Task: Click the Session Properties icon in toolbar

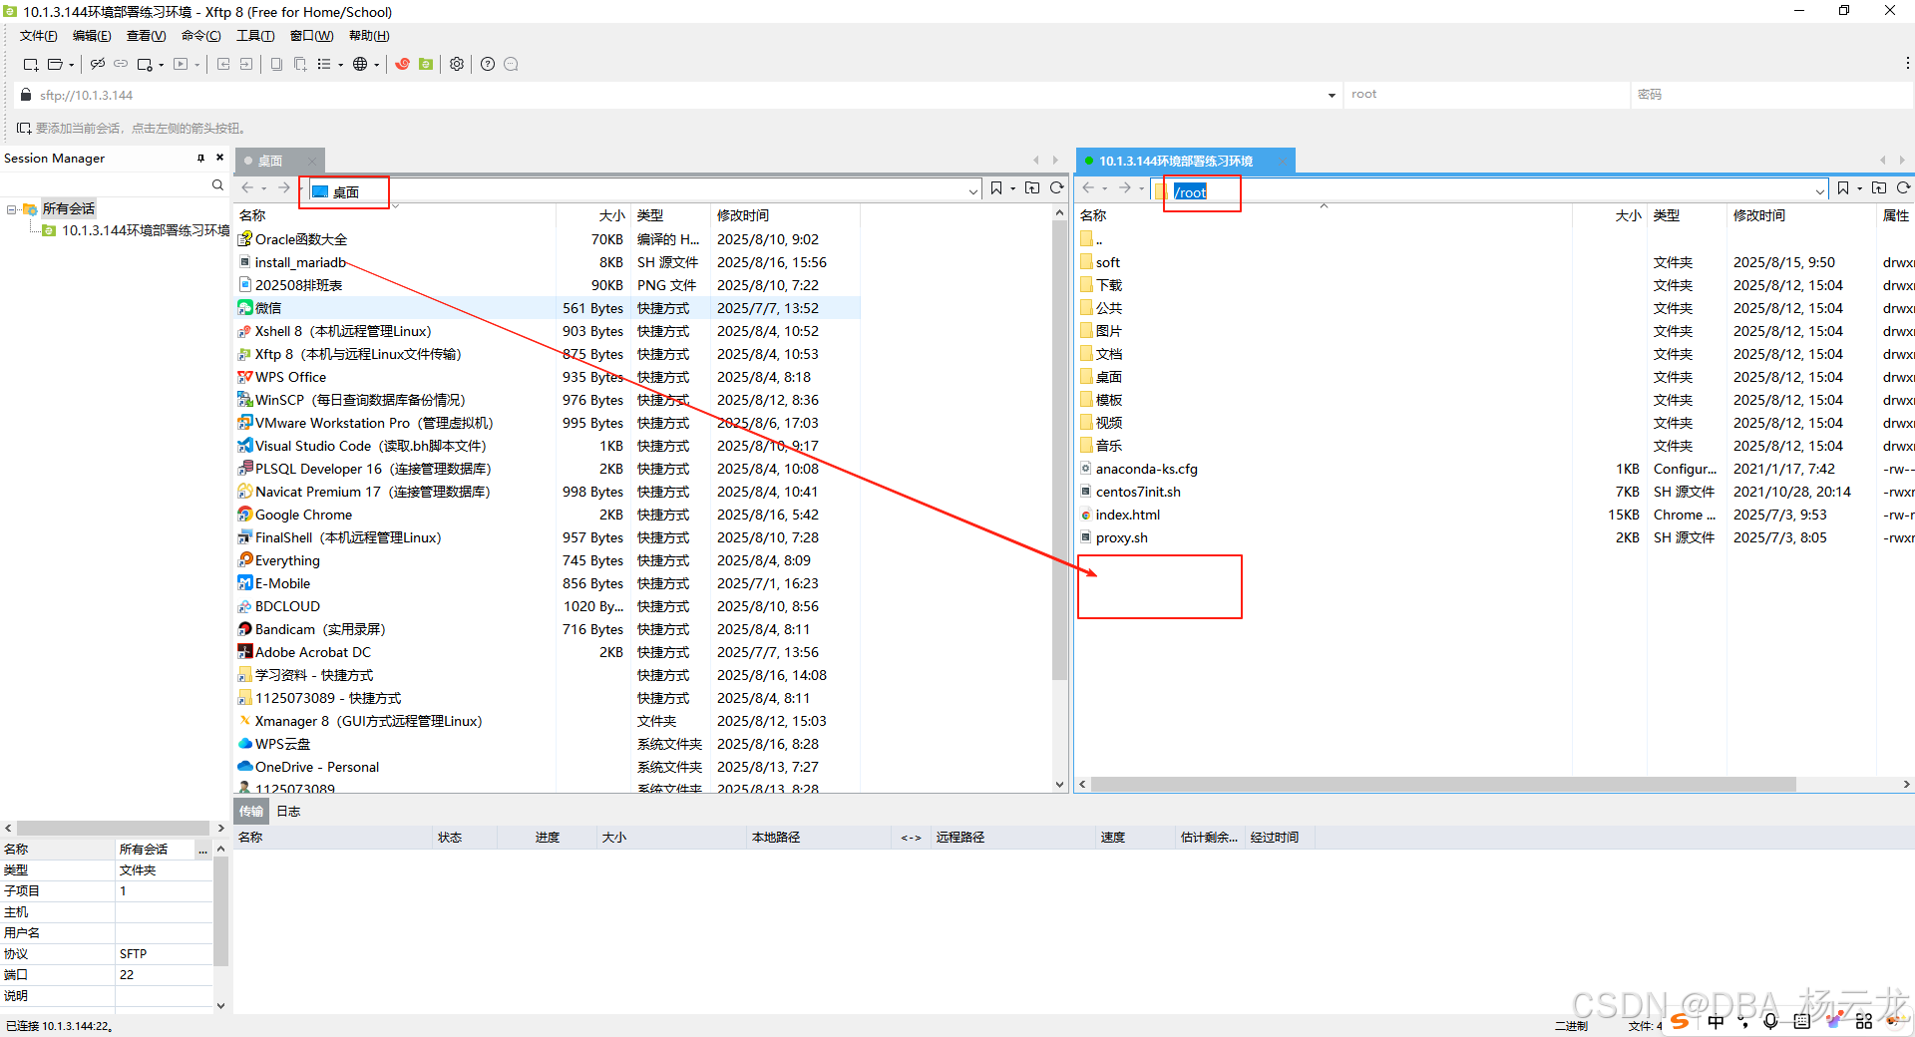Action: coord(145,64)
